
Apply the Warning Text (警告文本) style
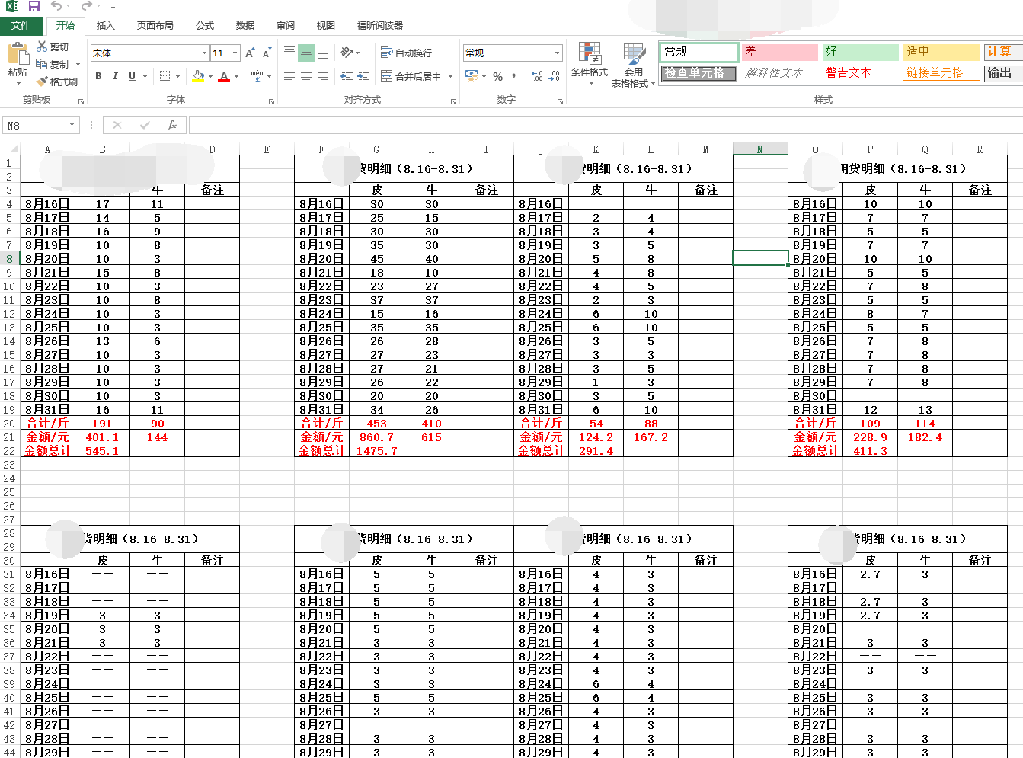click(x=861, y=73)
